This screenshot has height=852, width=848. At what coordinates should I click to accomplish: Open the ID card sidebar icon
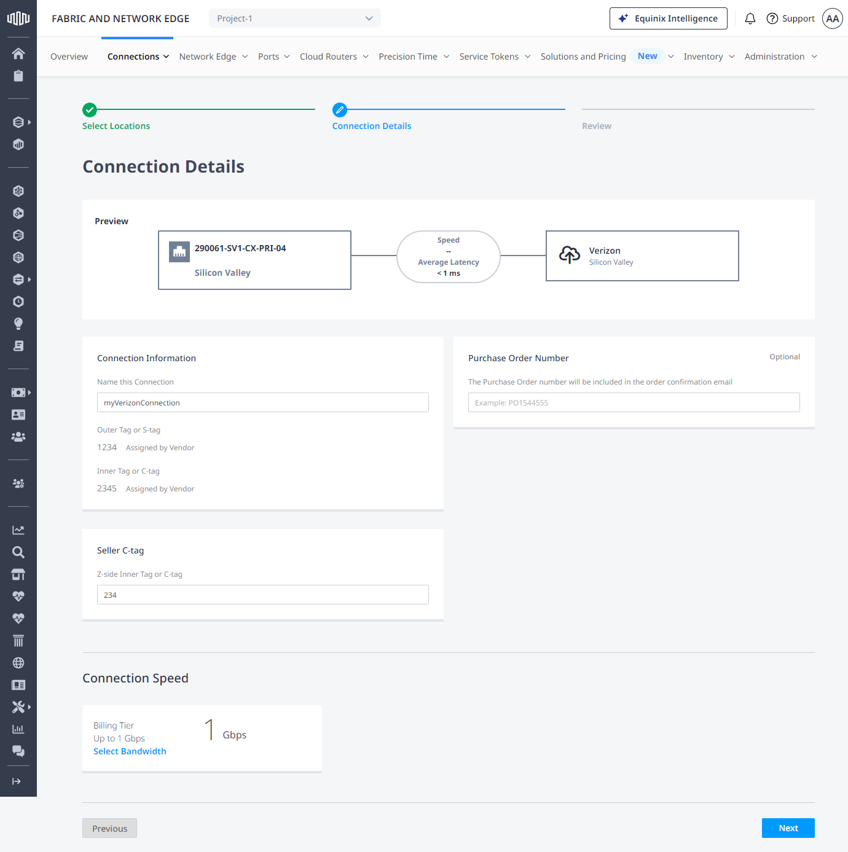point(18,415)
